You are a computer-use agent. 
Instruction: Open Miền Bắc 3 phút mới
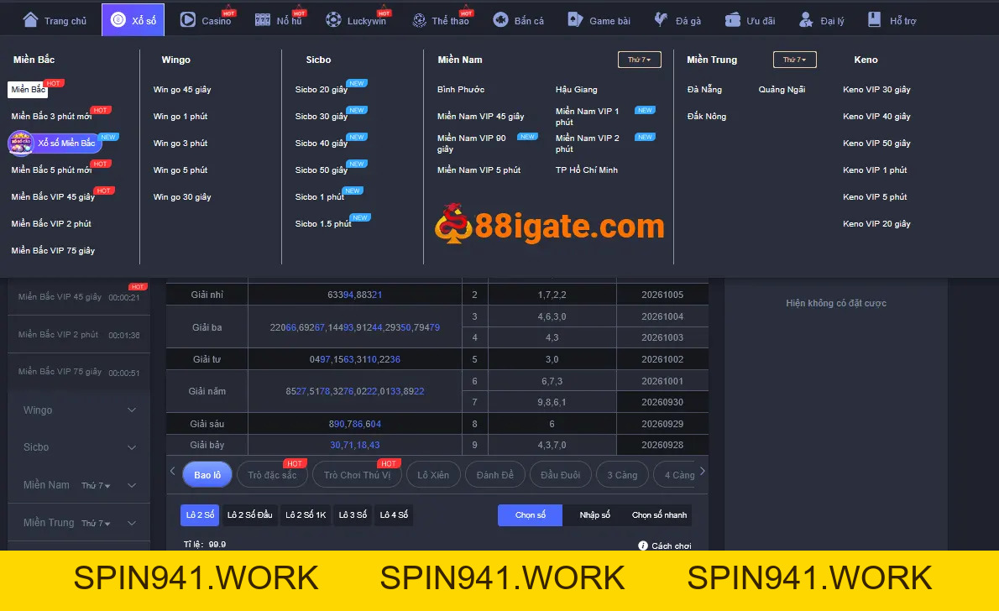51,116
